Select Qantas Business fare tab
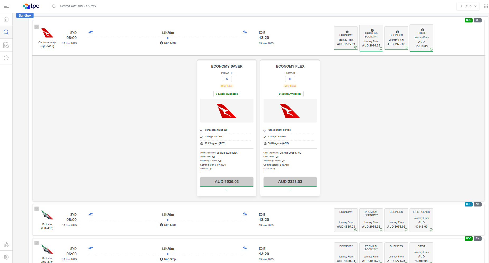 click(396, 38)
